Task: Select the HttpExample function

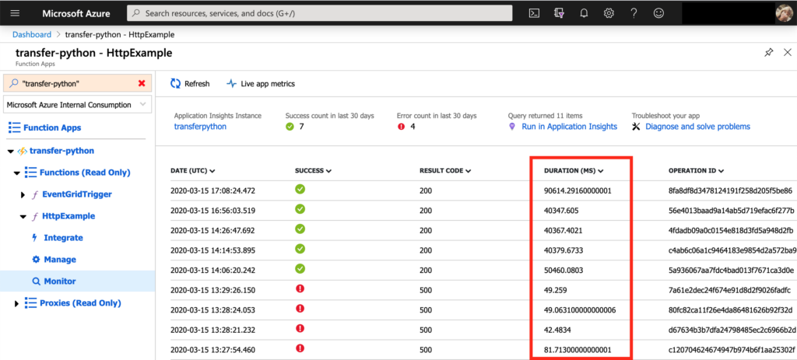Action: [x=68, y=216]
